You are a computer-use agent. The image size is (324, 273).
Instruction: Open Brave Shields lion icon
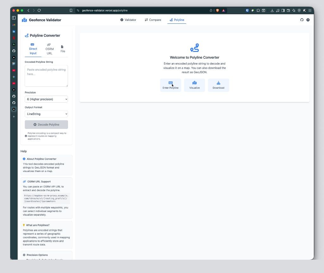coord(217,10)
